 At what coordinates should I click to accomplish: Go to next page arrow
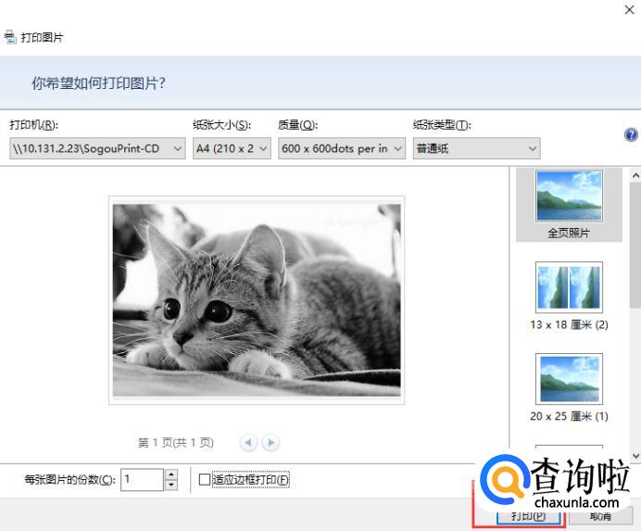[270, 442]
